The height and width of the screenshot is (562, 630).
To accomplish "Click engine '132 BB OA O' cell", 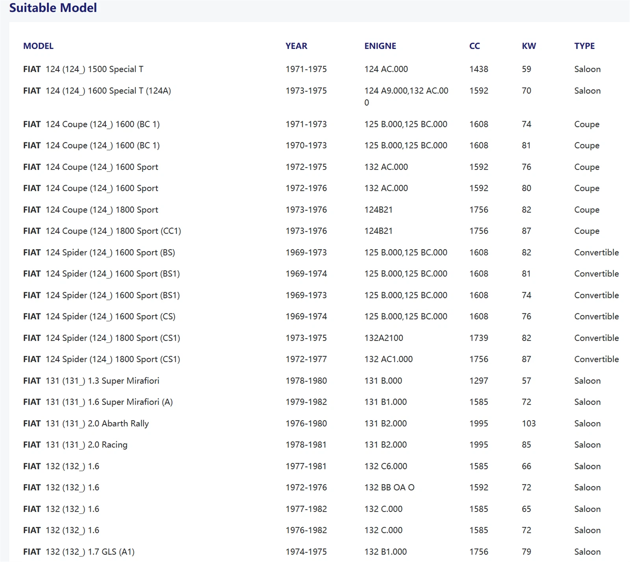I will tap(389, 488).
